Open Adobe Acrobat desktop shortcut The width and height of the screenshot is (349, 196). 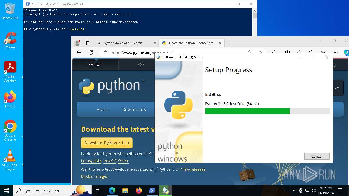coord(10,72)
